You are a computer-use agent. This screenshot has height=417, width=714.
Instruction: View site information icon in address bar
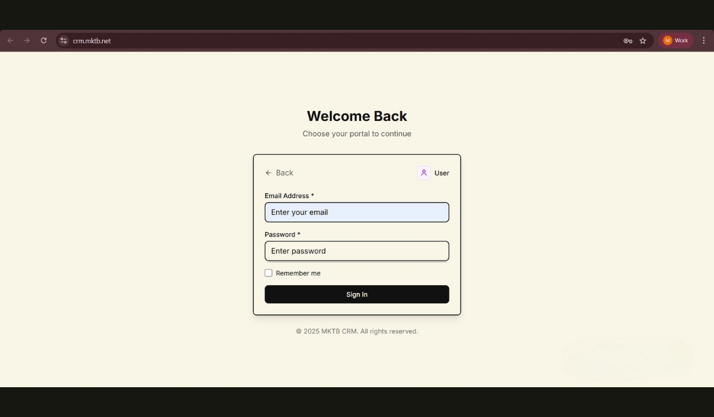pyautogui.click(x=64, y=41)
